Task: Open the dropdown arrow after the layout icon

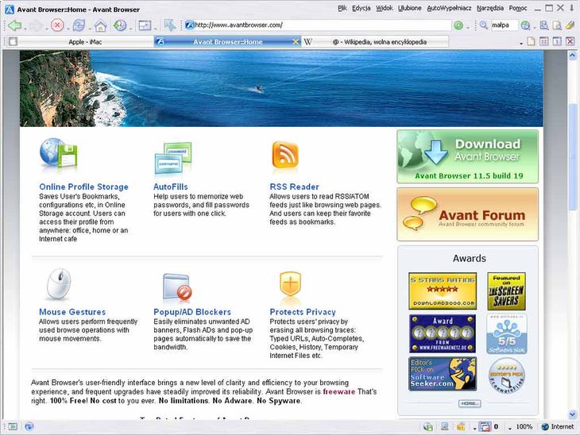Action: point(155,29)
